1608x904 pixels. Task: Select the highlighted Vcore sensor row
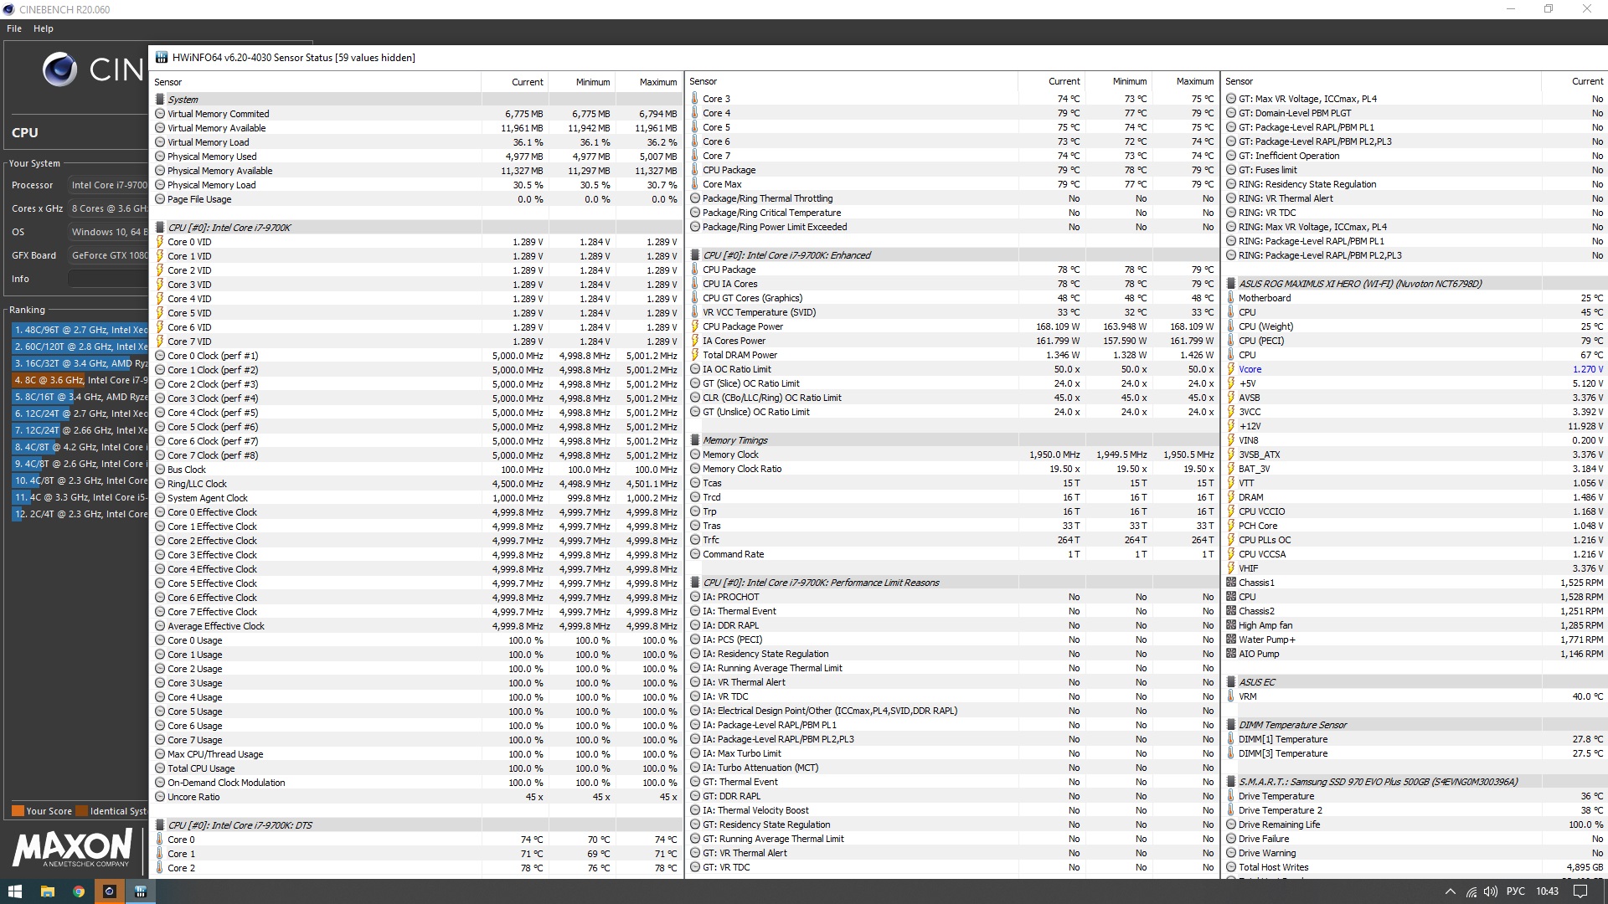[1250, 369]
